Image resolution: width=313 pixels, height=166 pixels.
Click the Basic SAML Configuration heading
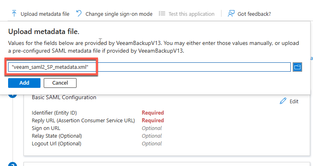pyautogui.click(x=64, y=97)
